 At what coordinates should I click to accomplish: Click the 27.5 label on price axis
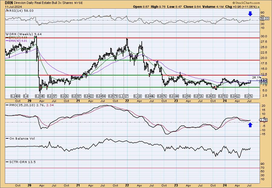tap(264, 42)
